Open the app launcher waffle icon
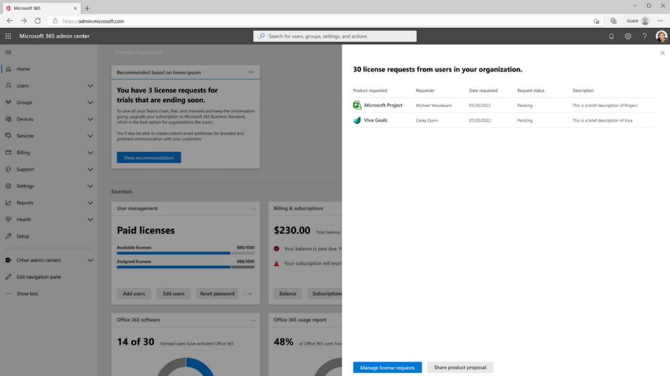The image size is (670, 376). (x=8, y=36)
